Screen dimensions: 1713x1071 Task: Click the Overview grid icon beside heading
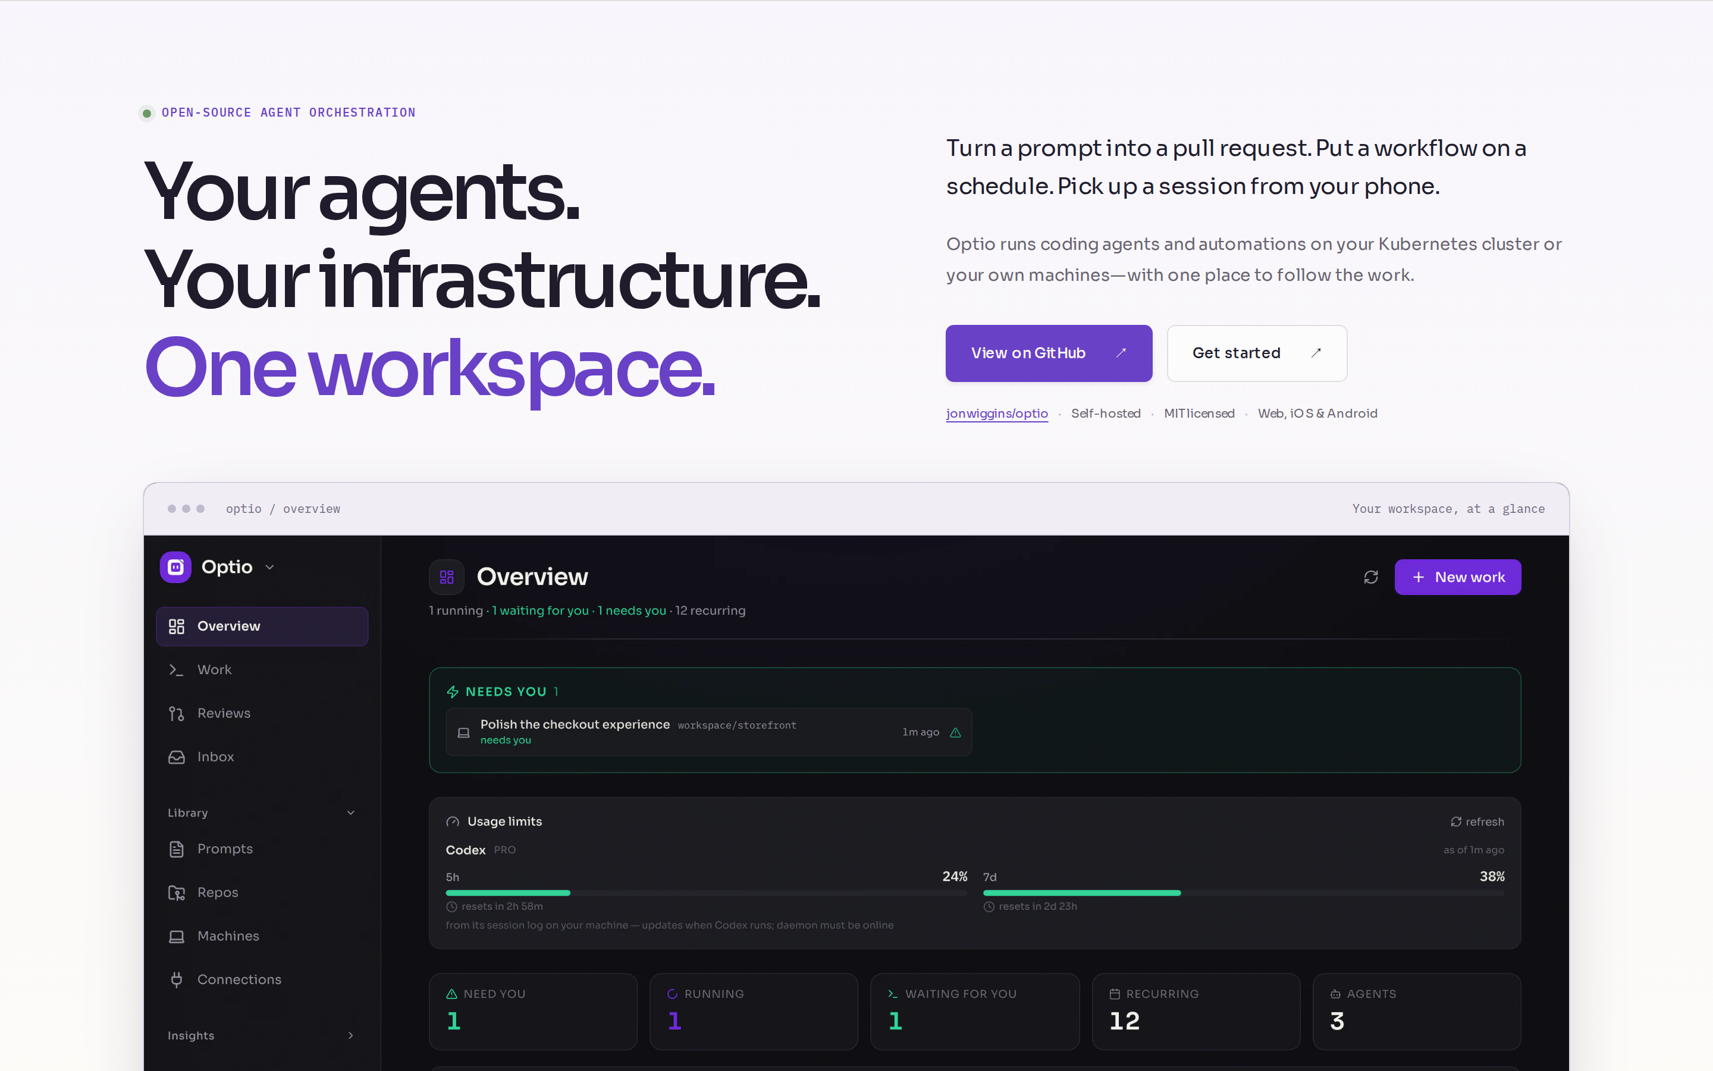click(447, 577)
